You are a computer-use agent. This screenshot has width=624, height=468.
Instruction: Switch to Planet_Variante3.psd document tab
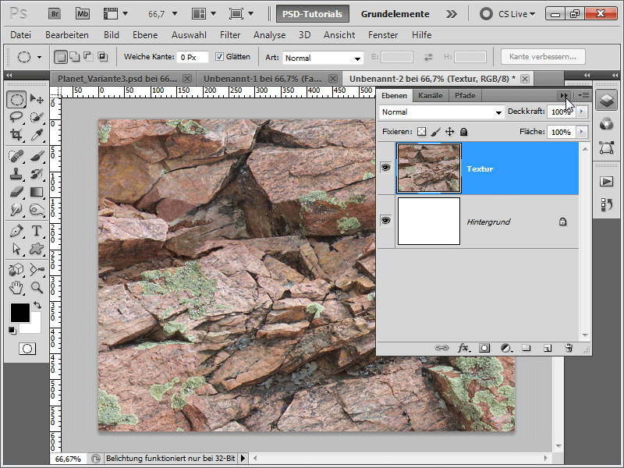(x=118, y=79)
